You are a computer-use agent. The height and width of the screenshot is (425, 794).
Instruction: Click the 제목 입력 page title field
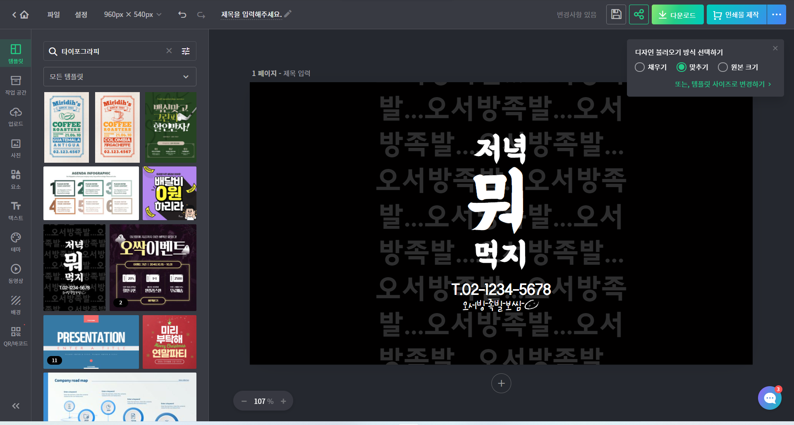(297, 74)
